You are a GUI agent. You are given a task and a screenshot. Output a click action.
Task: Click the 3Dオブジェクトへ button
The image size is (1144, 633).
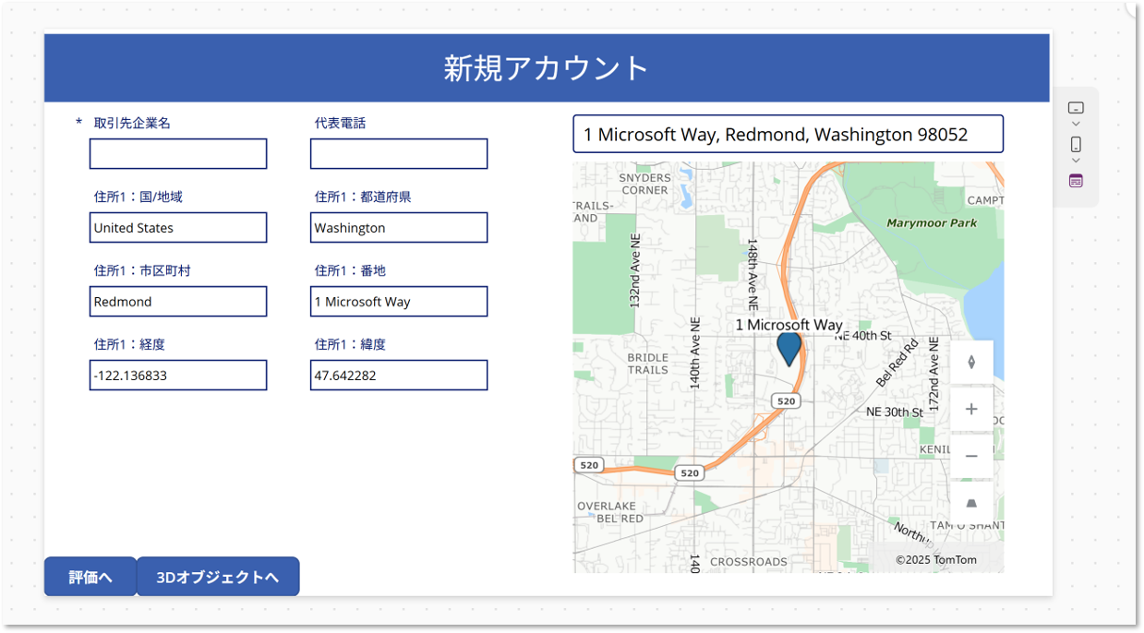click(218, 577)
